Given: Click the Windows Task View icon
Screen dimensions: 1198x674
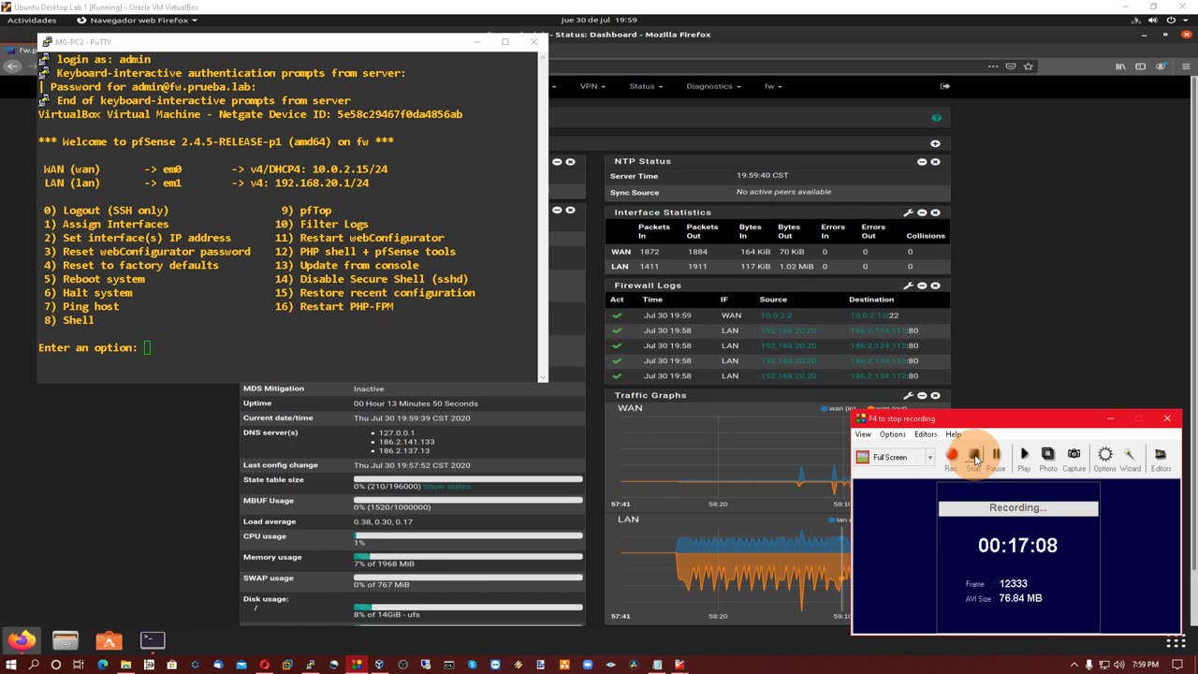Looking at the screenshot, I should pos(79,665).
